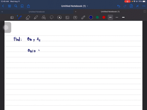This screenshot has height=110, width=147.
Task: Add a new page
Action: click(x=131, y=6)
